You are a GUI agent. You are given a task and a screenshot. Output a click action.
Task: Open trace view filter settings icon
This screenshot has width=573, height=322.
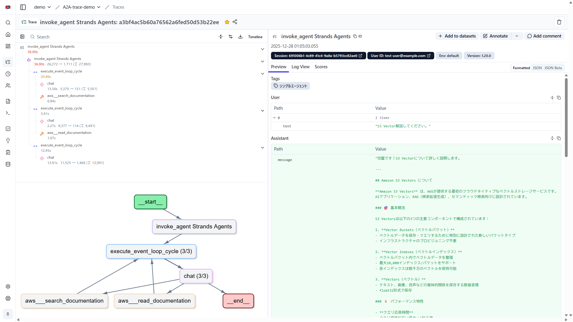[230, 37]
